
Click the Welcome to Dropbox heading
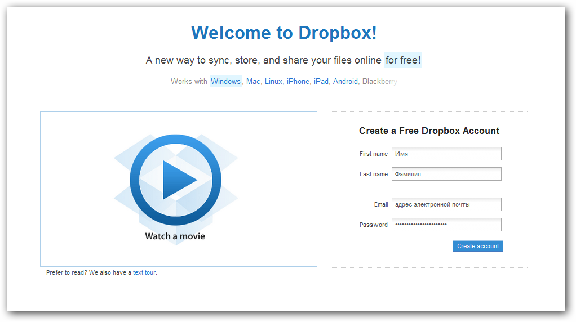(284, 33)
